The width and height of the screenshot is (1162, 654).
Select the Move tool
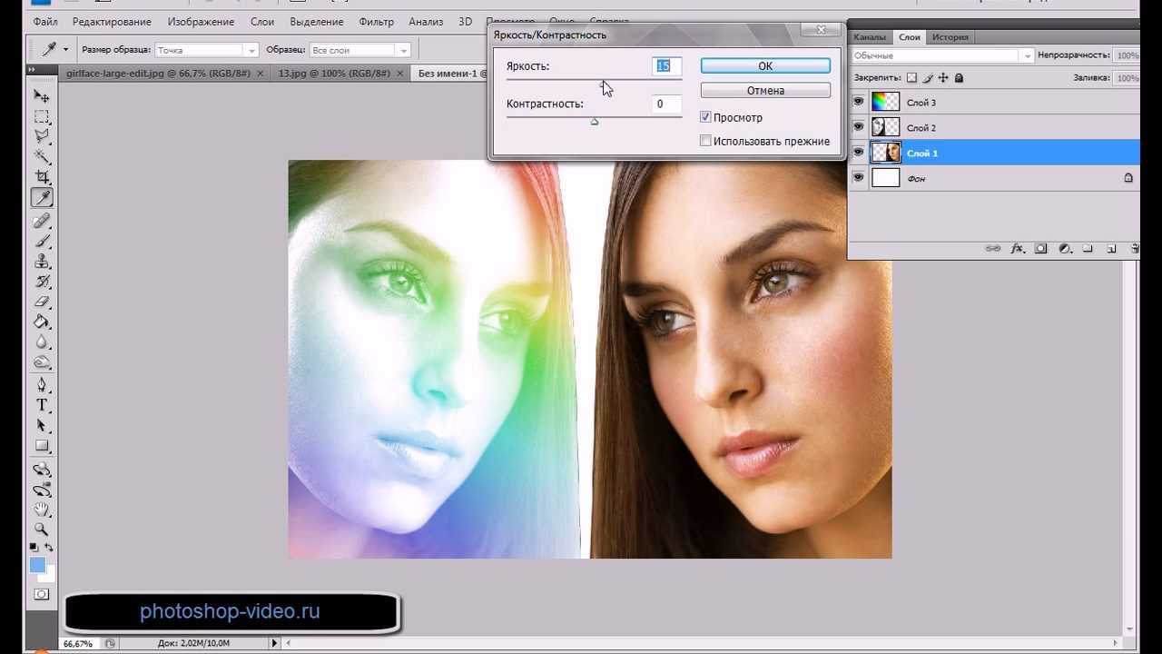click(42, 96)
